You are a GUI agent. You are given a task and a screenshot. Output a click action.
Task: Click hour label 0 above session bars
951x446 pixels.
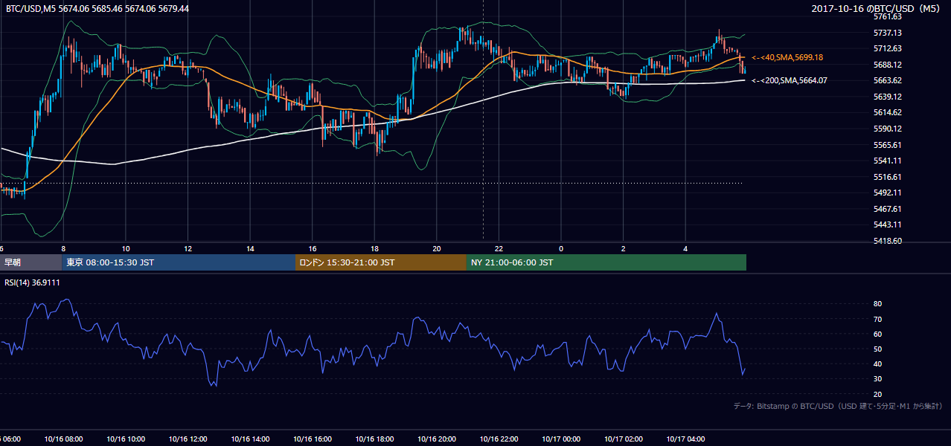pyautogui.click(x=561, y=248)
